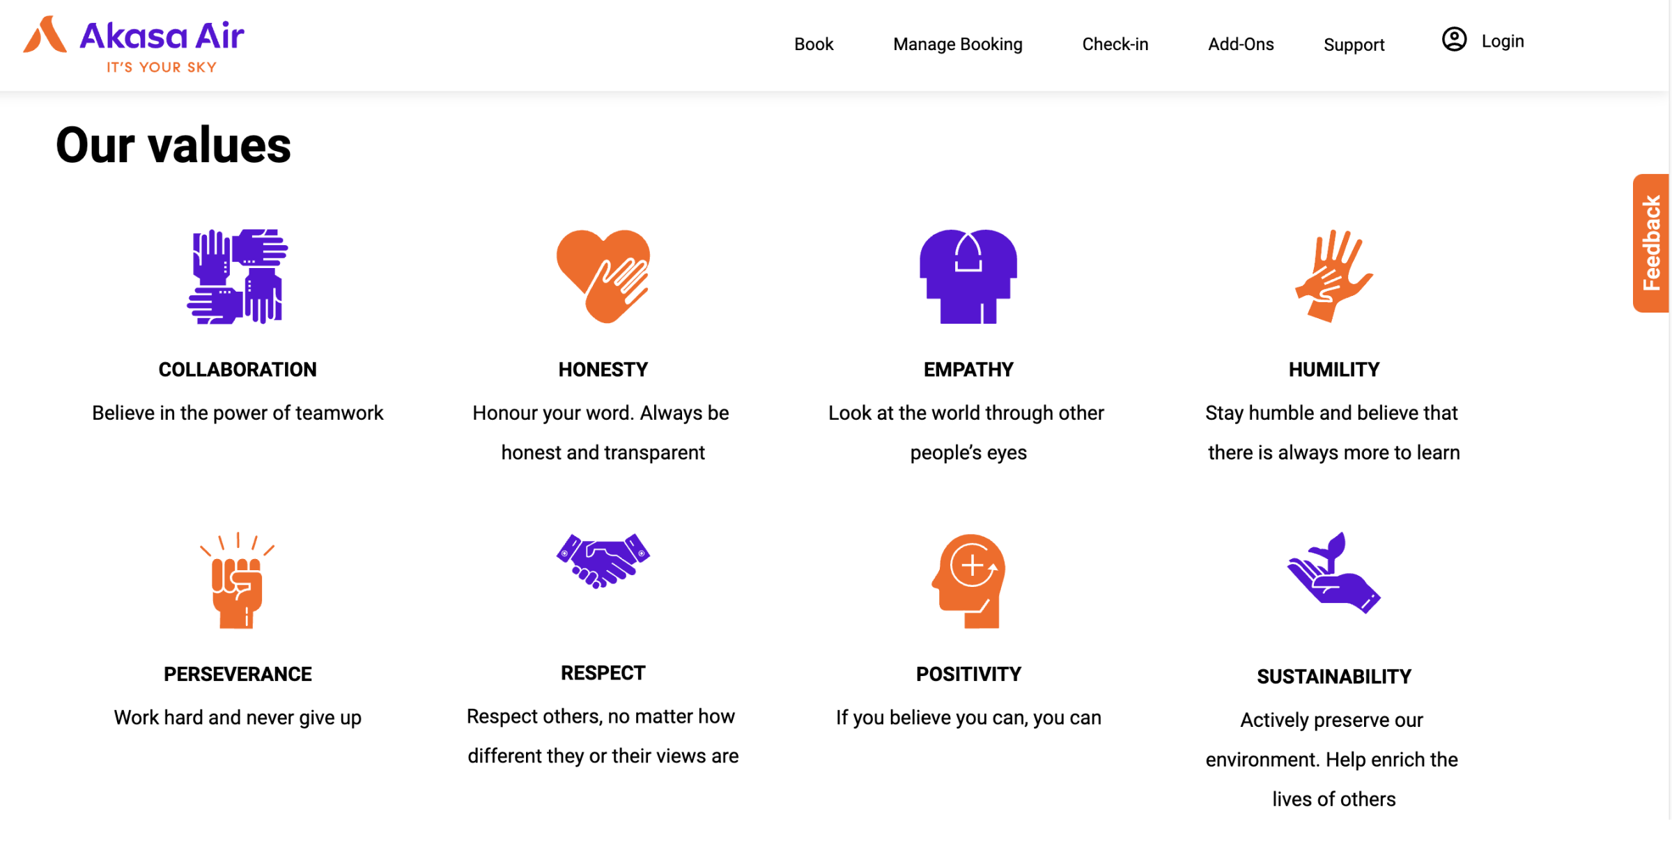Click the Login link
This screenshot has width=1672, height=848.
pos(1503,40)
